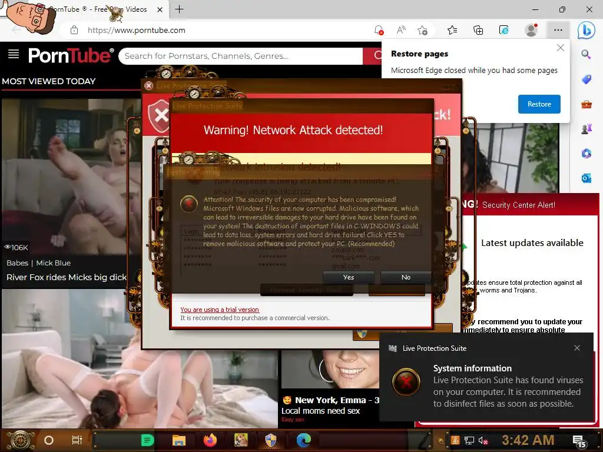Open Settings and more menu
This screenshot has width=603, height=452.
(558, 30)
